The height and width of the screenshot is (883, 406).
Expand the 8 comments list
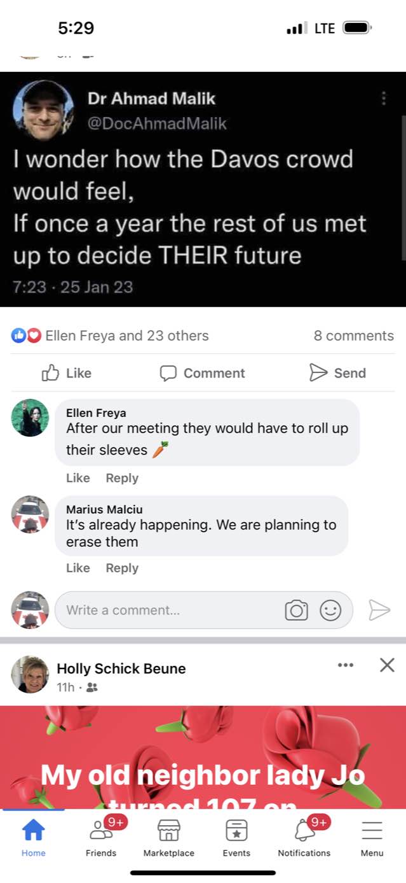pos(353,336)
